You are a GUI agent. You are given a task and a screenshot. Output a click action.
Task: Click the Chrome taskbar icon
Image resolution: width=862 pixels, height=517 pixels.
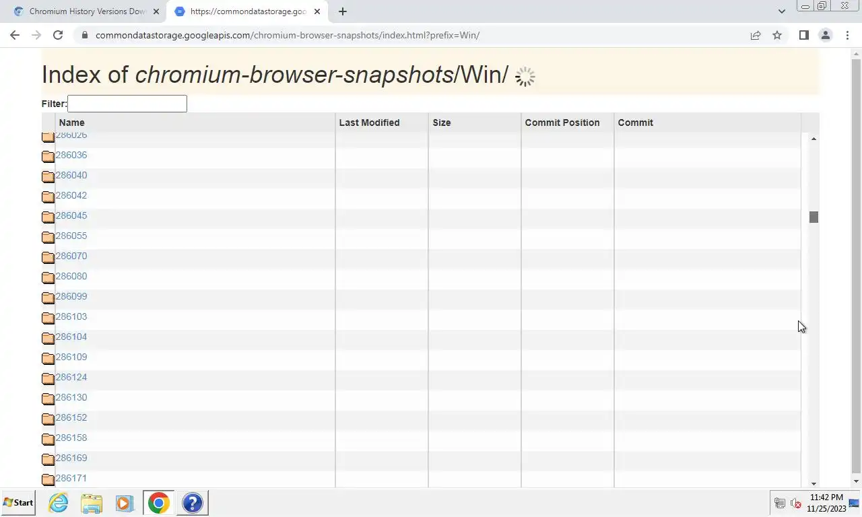click(x=158, y=503)
